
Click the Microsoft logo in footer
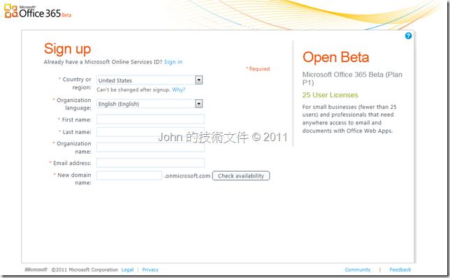[36, 270]
